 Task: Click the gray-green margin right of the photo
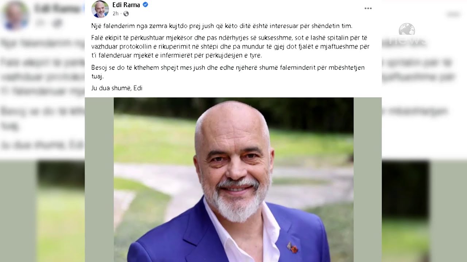pos(367,180)
